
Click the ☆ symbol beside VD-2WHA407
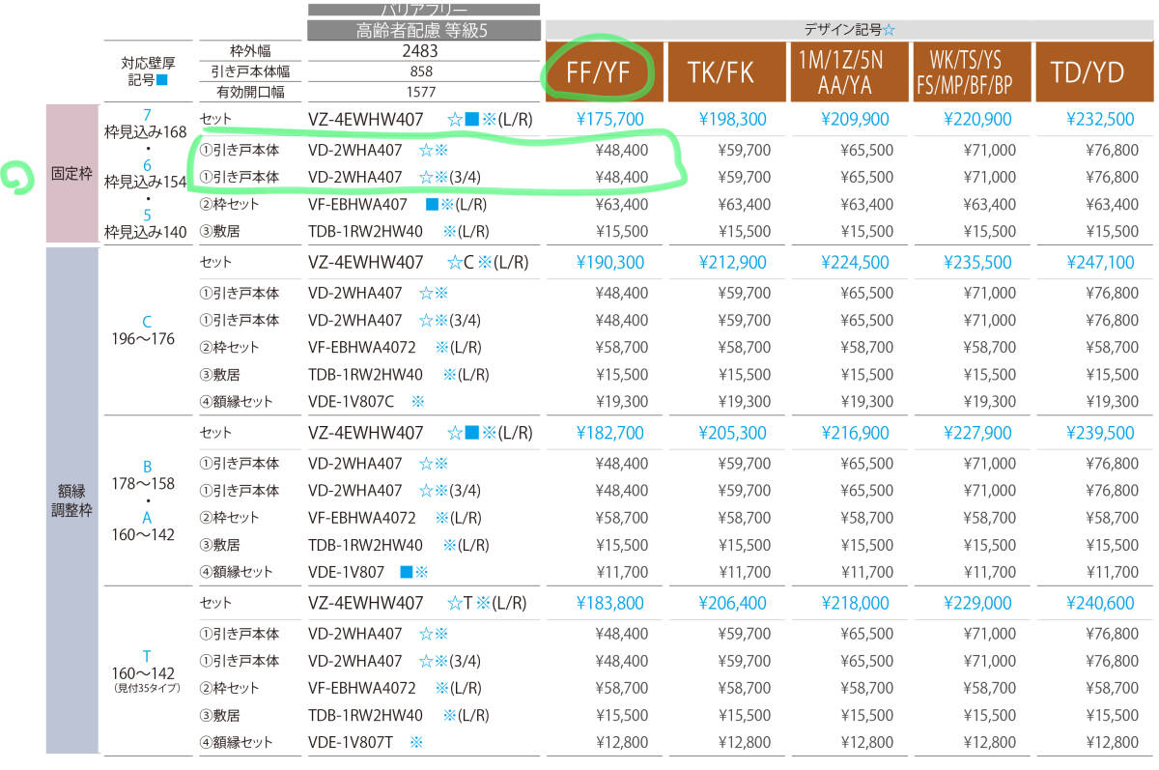pyautogui.click(x=423, y=151)
